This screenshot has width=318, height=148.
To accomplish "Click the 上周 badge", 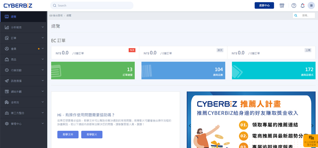I will click(308, 50).
